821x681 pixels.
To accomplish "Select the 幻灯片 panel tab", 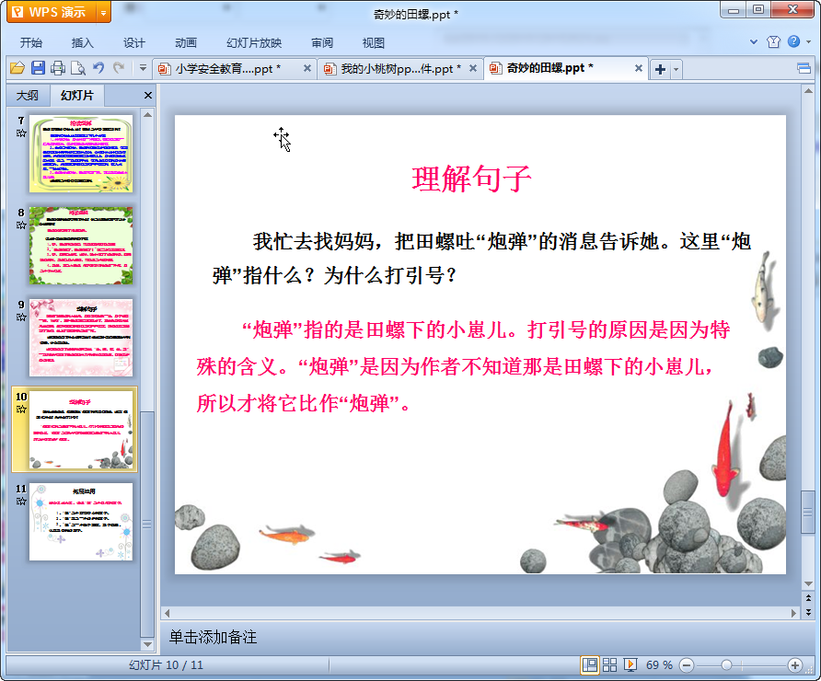I will click(77, 96).
